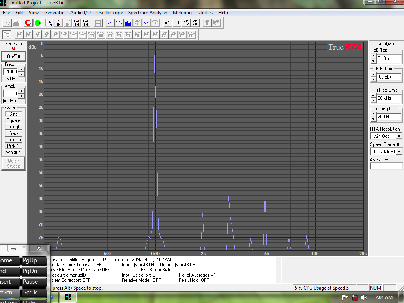404x303 pixels.
Task: Select the Triangle waveform
Action: (14, 127)
